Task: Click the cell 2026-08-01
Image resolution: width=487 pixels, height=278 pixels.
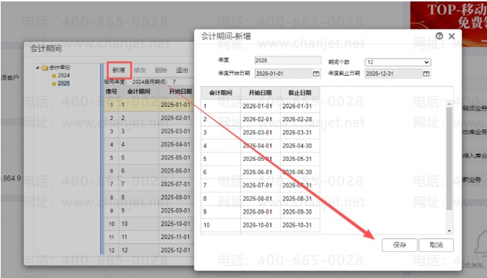Action: tap(260, 199)
